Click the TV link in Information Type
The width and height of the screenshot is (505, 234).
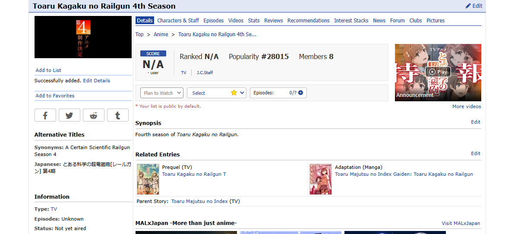pos(54,209)
